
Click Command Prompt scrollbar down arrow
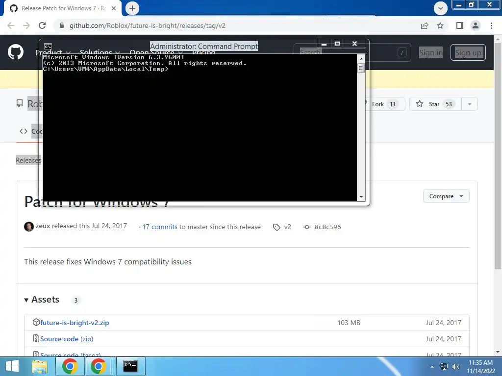[361, 197]
